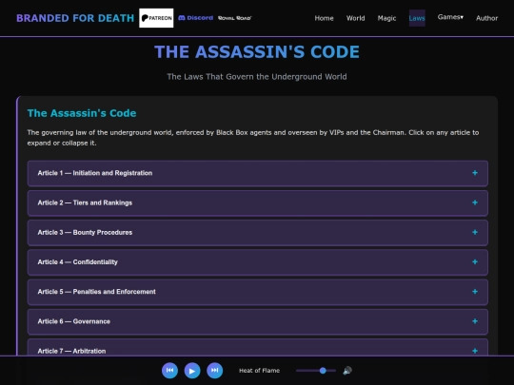Screen dimensions: 514x385
Task: Expand Article 5 — Penalties and Enforcement
Action: click(x=258, y=292)
